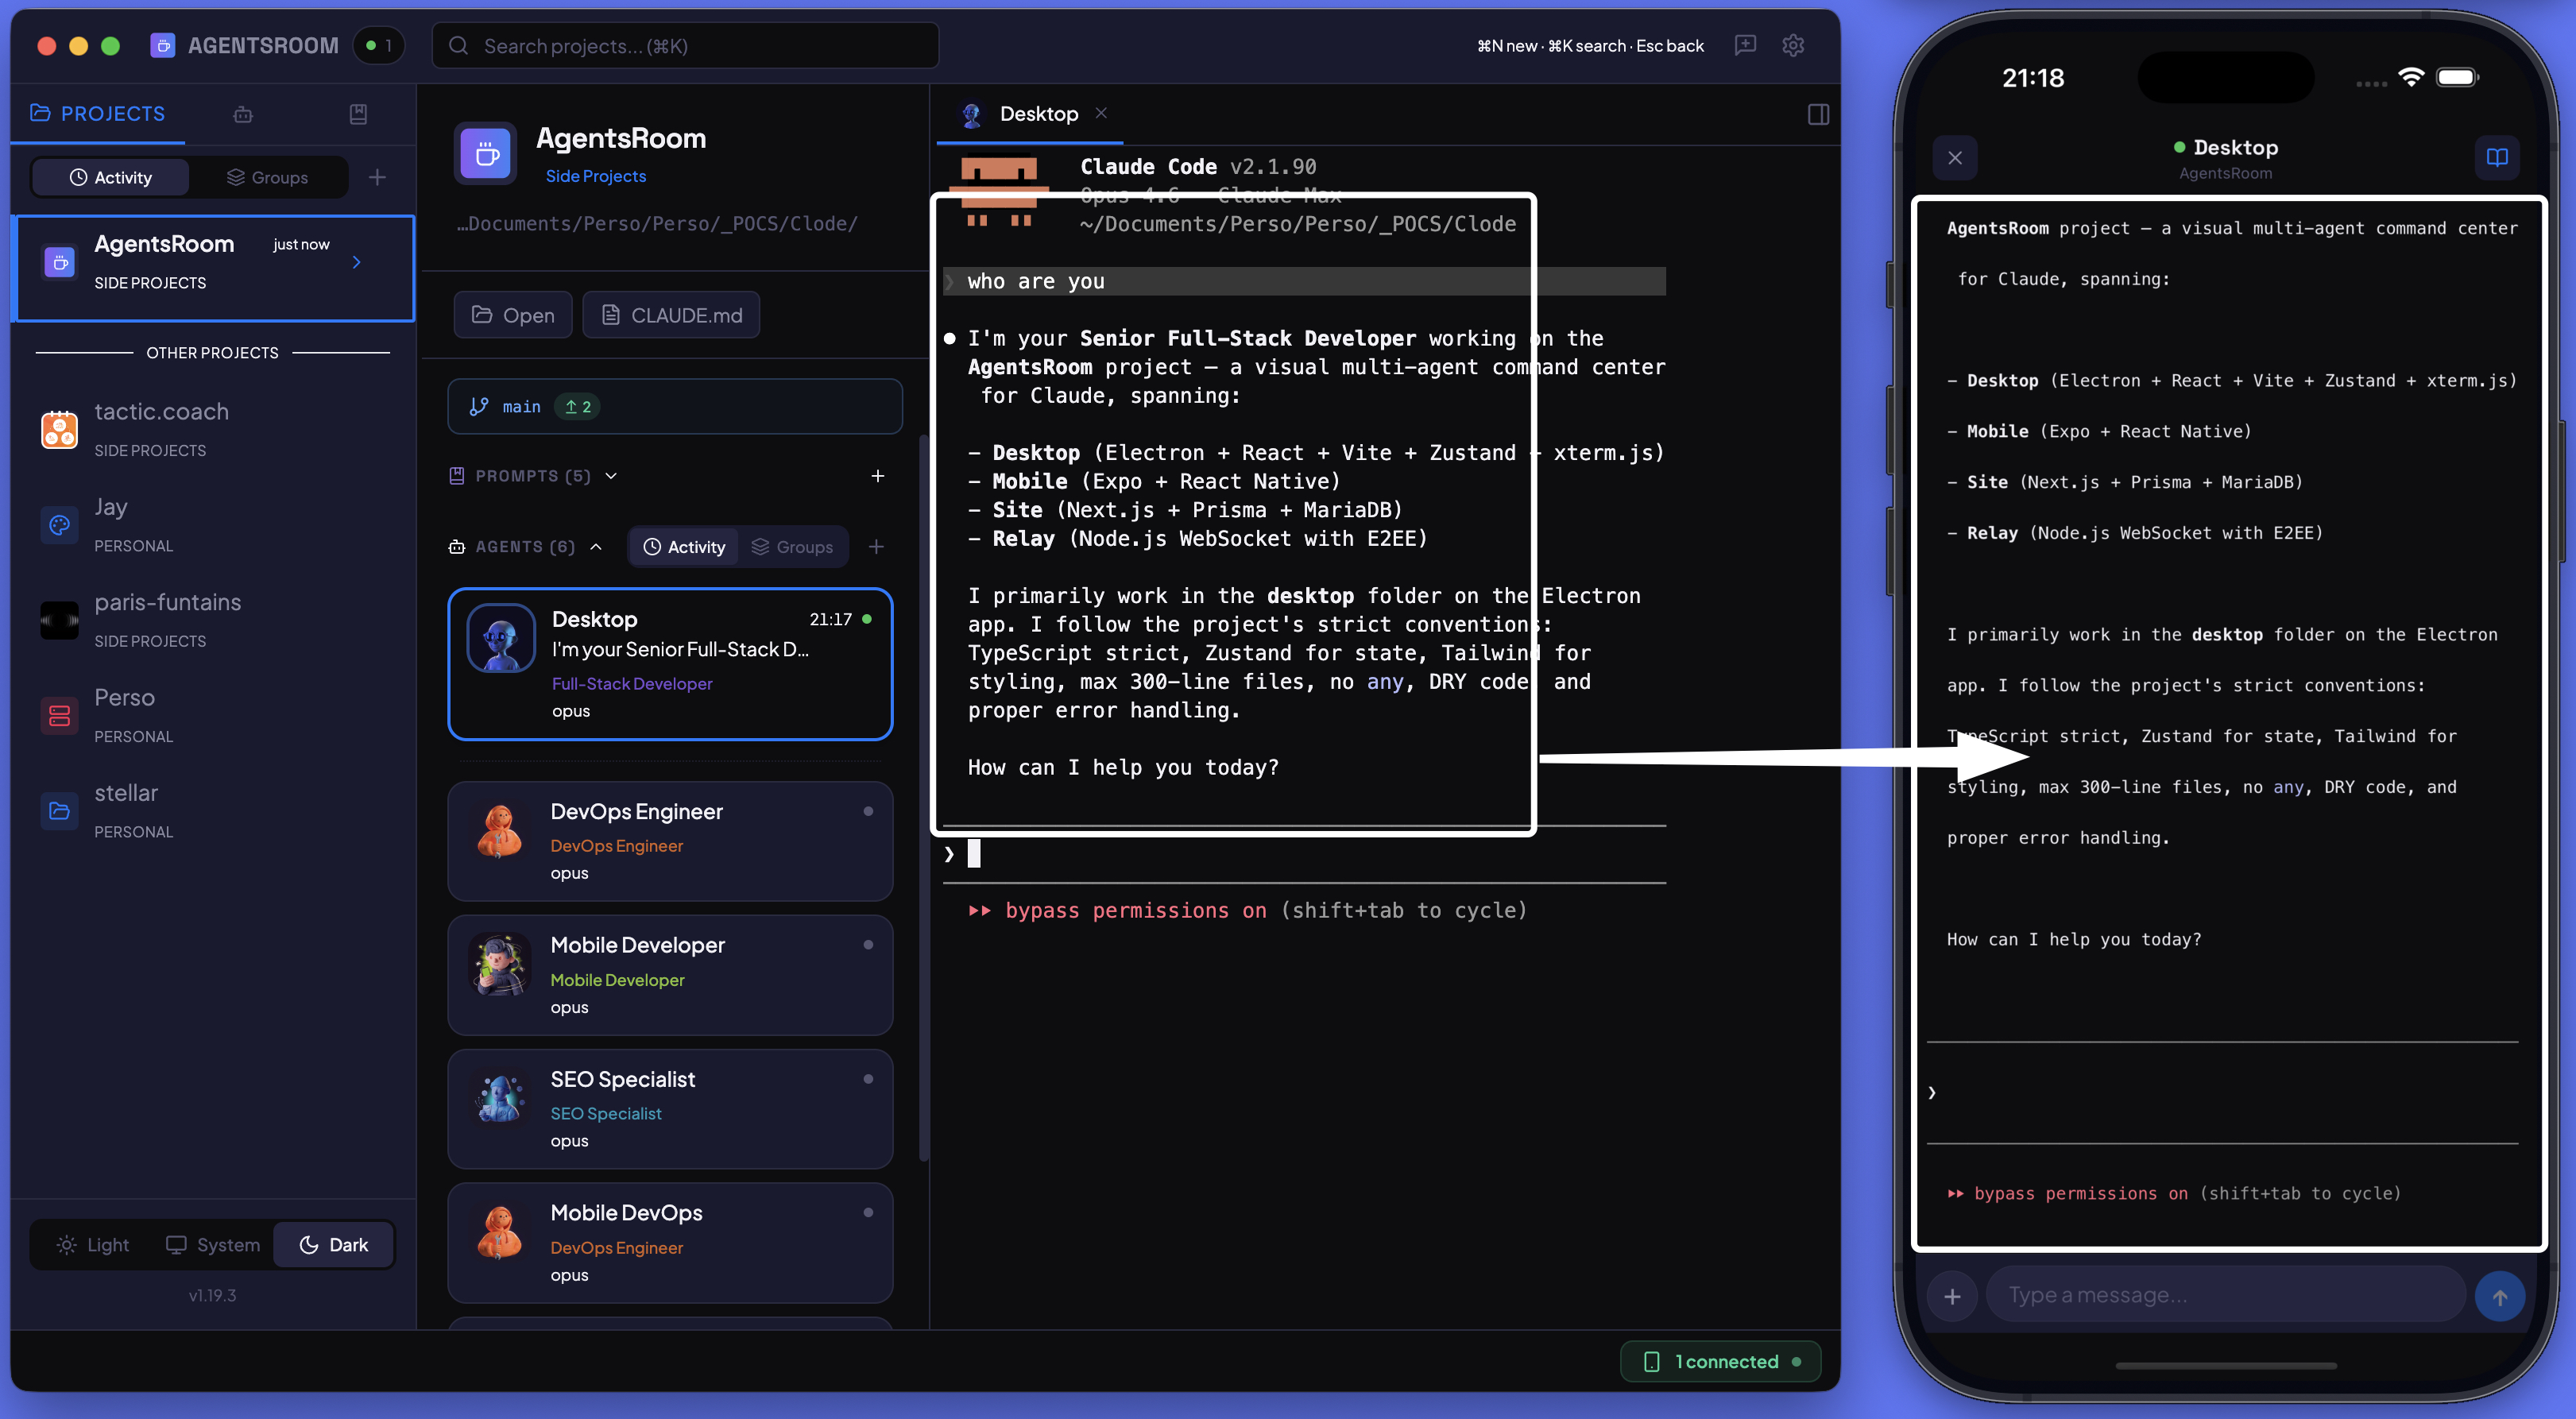Switch to the Activity tab in Projects
2576x1419 pixels.
pos(110,177)
